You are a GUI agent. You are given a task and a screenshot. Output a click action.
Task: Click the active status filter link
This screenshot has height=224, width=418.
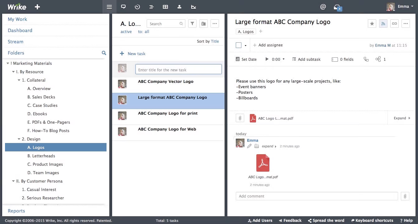126,31
